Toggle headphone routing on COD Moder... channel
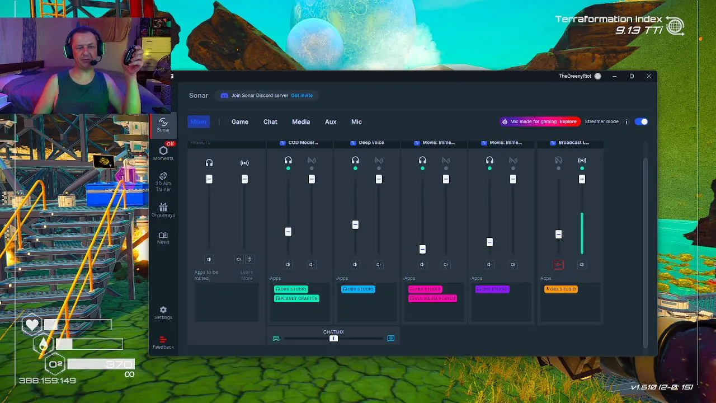716x403 pixels. (x=288, y=161)
